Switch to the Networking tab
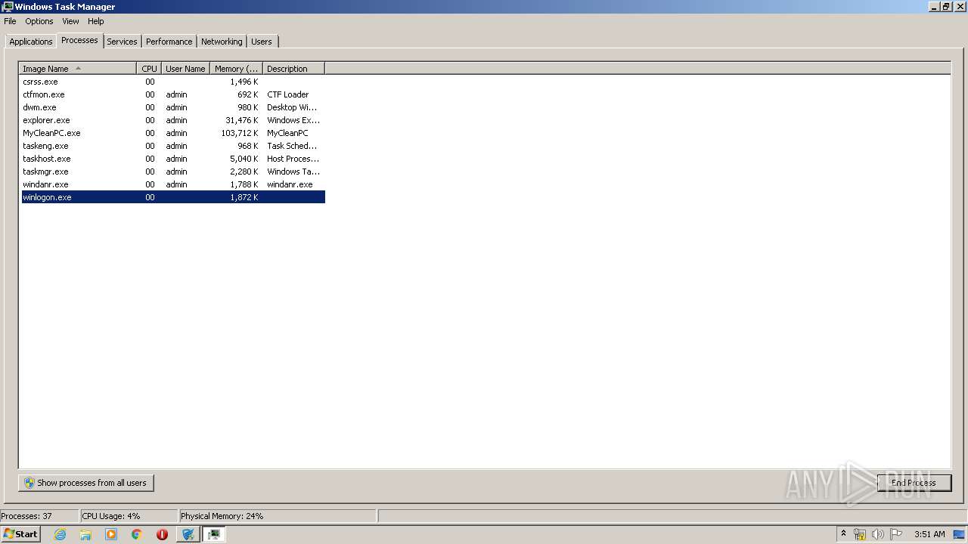 click(222, 42)
